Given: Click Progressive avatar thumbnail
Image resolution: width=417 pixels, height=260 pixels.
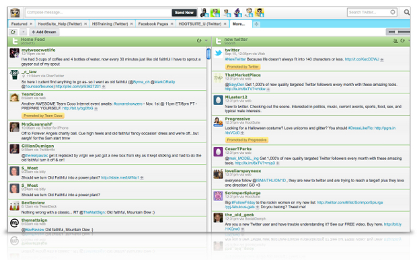Looking at the screenshot, I should tap(219, 122).
